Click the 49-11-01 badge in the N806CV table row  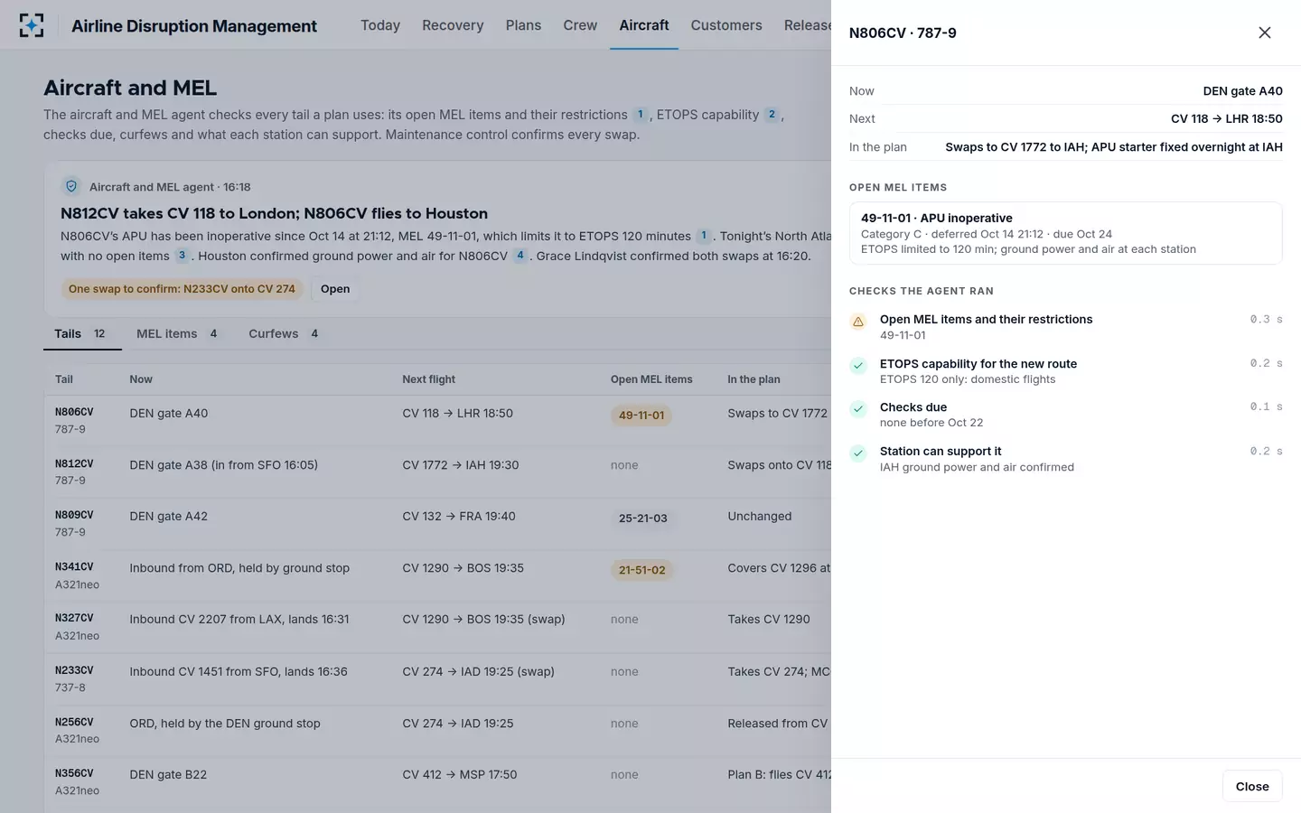[641, 416]
